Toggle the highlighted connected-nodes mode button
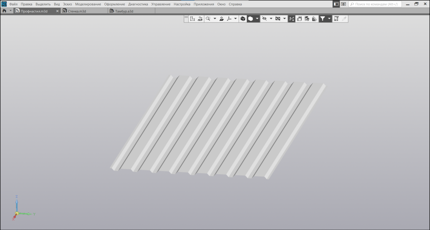430x230 pixels. point(292,19)
